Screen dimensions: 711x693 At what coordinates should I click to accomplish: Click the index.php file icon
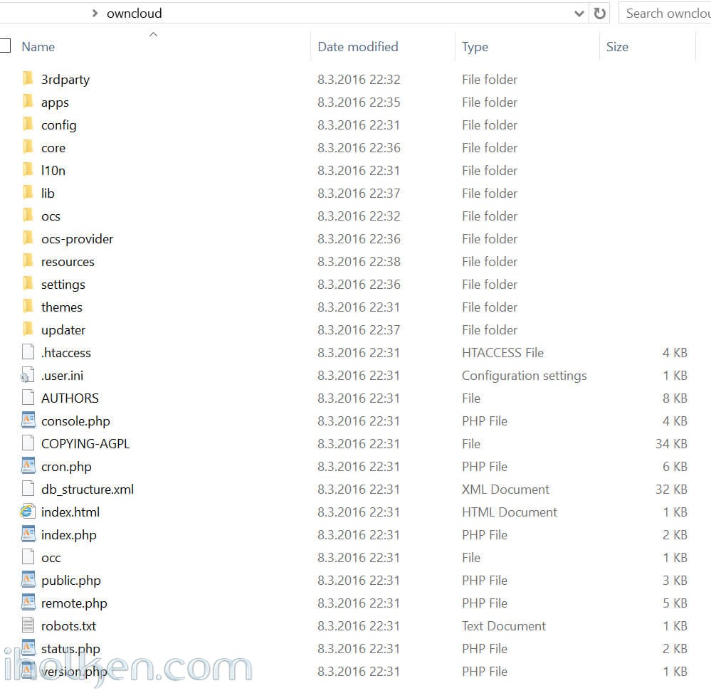(x=28, y=534)
